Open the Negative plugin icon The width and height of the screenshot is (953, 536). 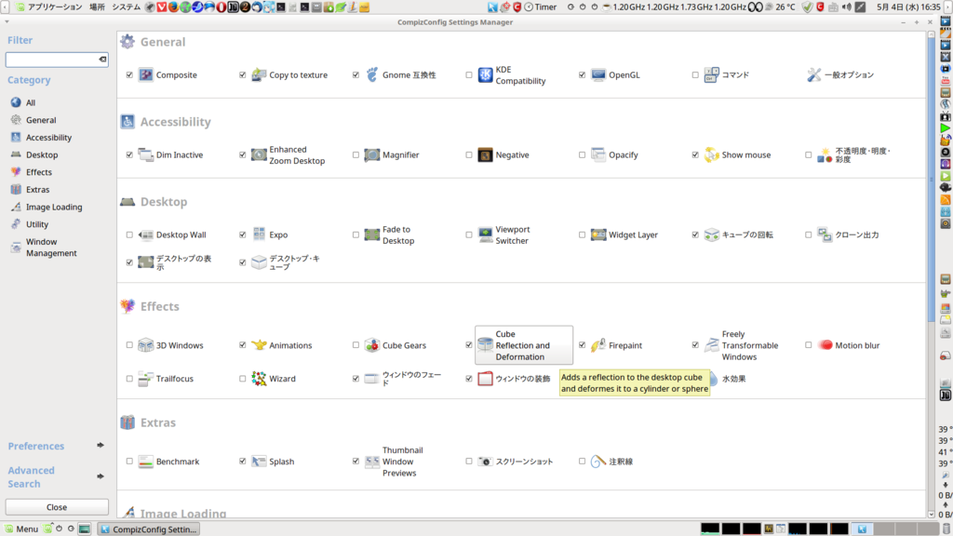485,155
